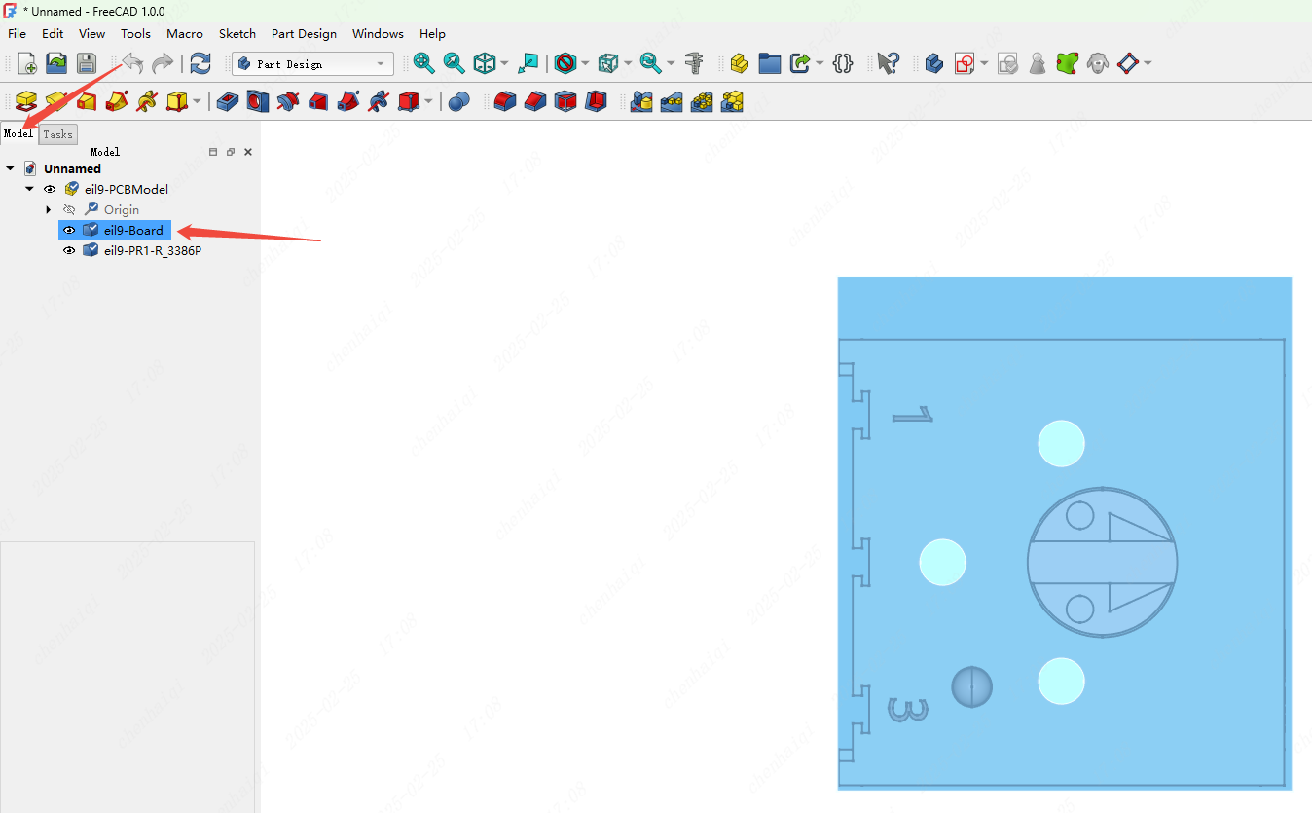Open the measure caliper tool
Screen dimensions: 1312x813
coord(694,63)
